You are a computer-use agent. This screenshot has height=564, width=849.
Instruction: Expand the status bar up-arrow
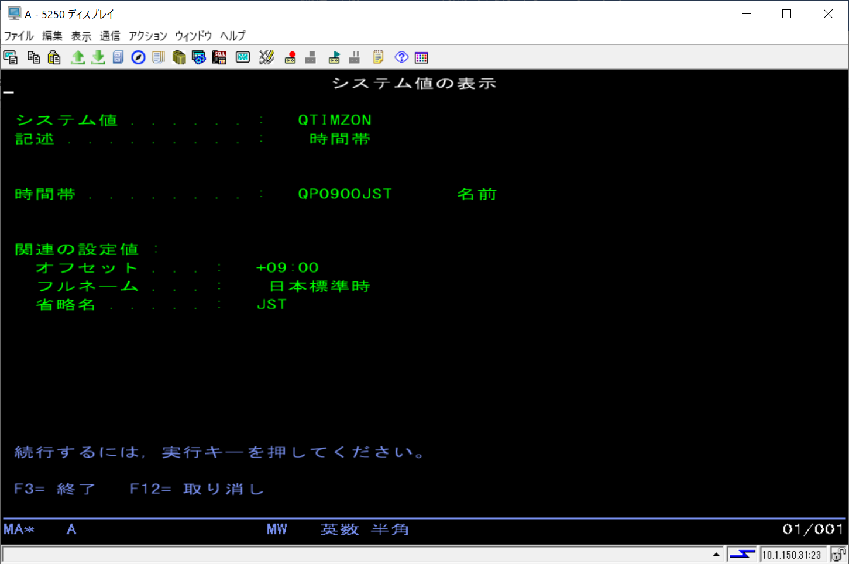pyautogui.click(x=716, y=554)
